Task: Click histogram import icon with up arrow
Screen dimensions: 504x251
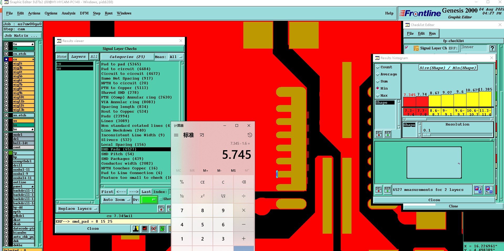Action: [489, 190]
